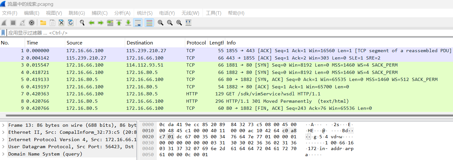Open the 分析(A) menu
This screenshot has width=453, height=160.
pos(122,13)
